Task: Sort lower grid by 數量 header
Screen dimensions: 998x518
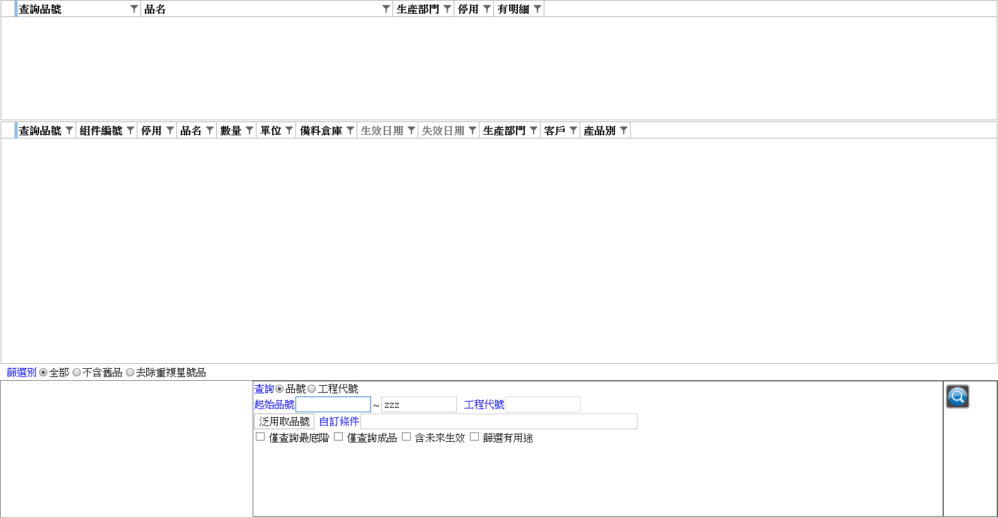Action: tap(231, 131)
